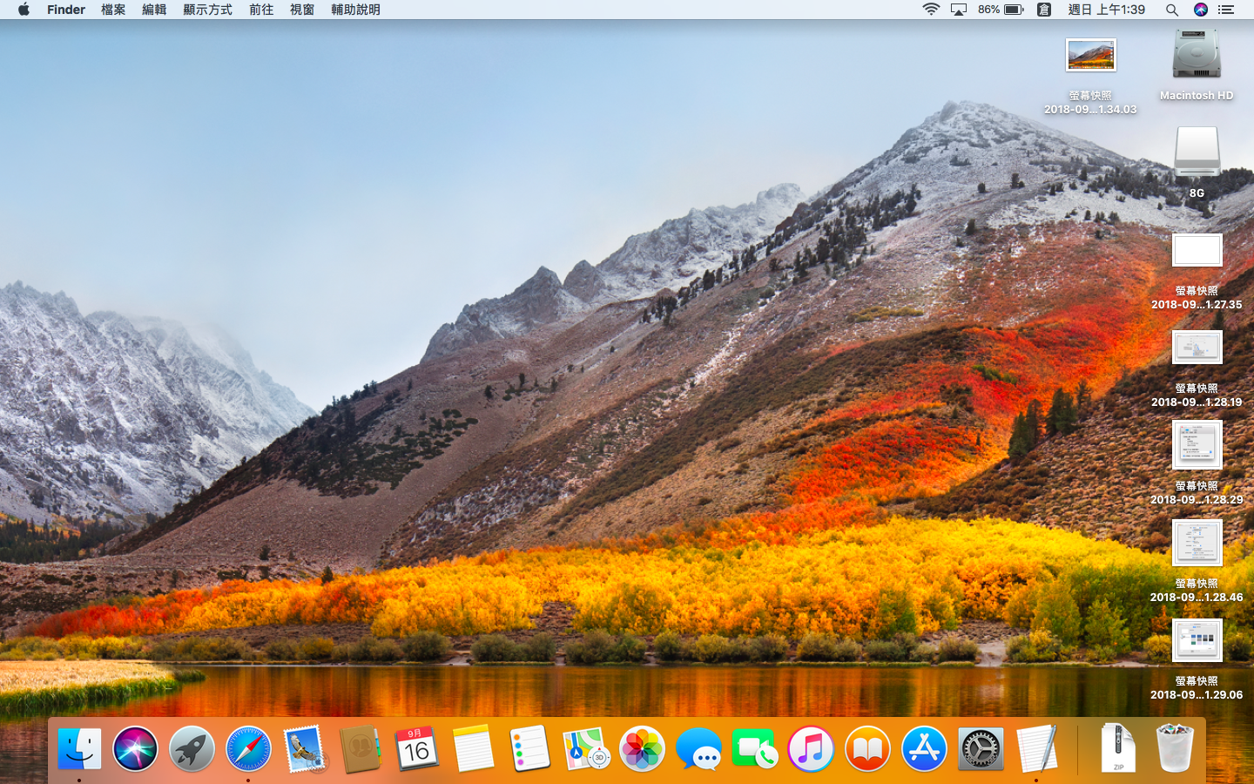
Task: Launch Maps from the Dock
Action: coord(586,748)
